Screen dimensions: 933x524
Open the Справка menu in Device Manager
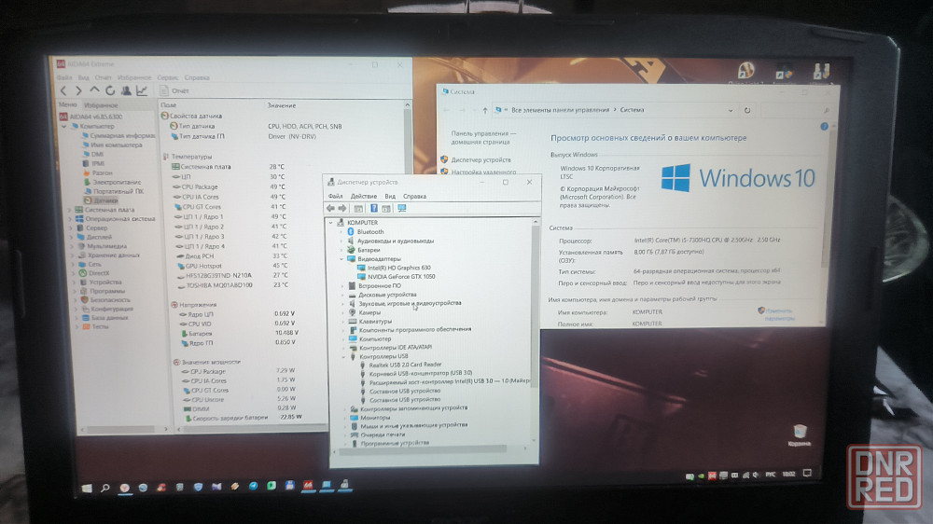coord(414,197)
